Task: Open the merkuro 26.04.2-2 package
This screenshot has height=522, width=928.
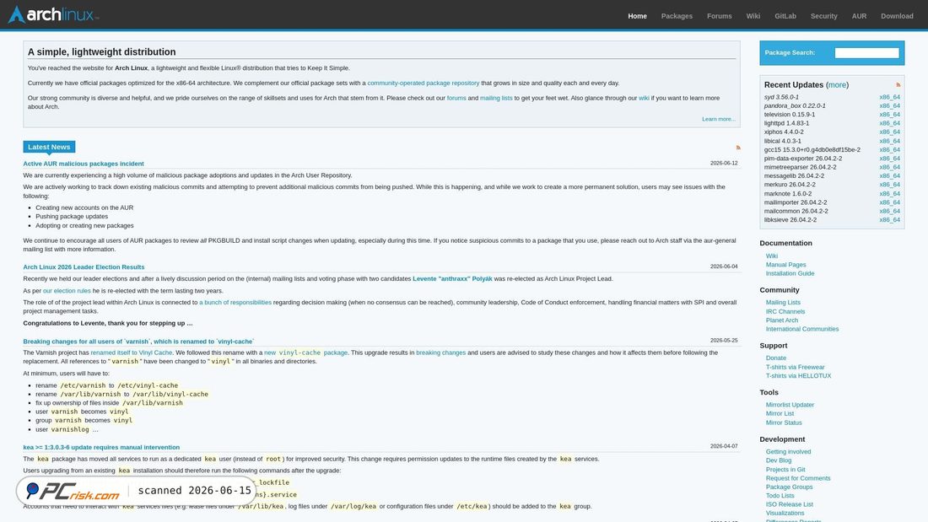Action: [790, 185]
